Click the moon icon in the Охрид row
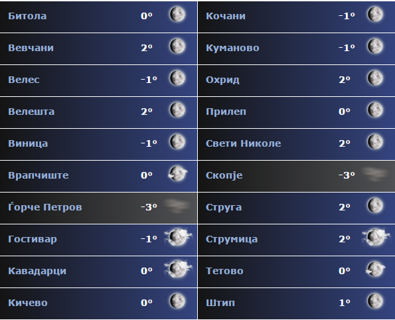The image size is (395, 320). tap(375, 78)
